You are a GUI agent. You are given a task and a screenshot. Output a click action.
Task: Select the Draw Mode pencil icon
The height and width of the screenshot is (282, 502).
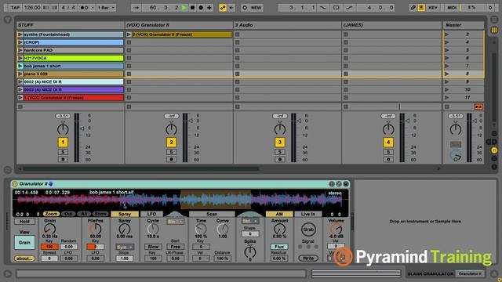(x=413, y=8)
